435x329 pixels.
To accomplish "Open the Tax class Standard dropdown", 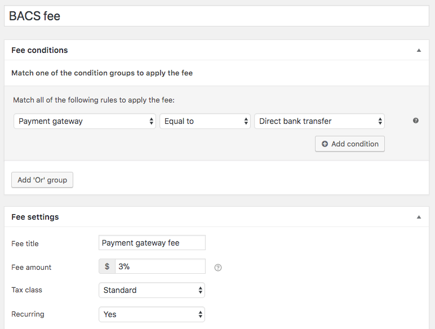I will 152,290.
